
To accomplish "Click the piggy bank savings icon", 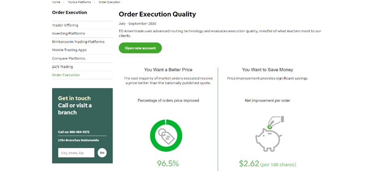I will point(268,131).
